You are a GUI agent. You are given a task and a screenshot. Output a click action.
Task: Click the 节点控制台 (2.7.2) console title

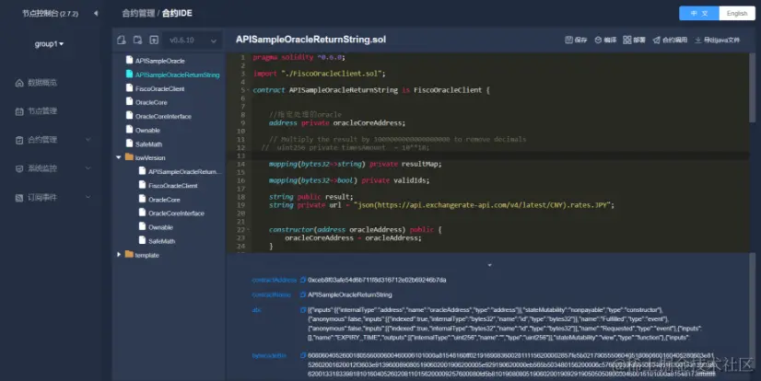50,14
